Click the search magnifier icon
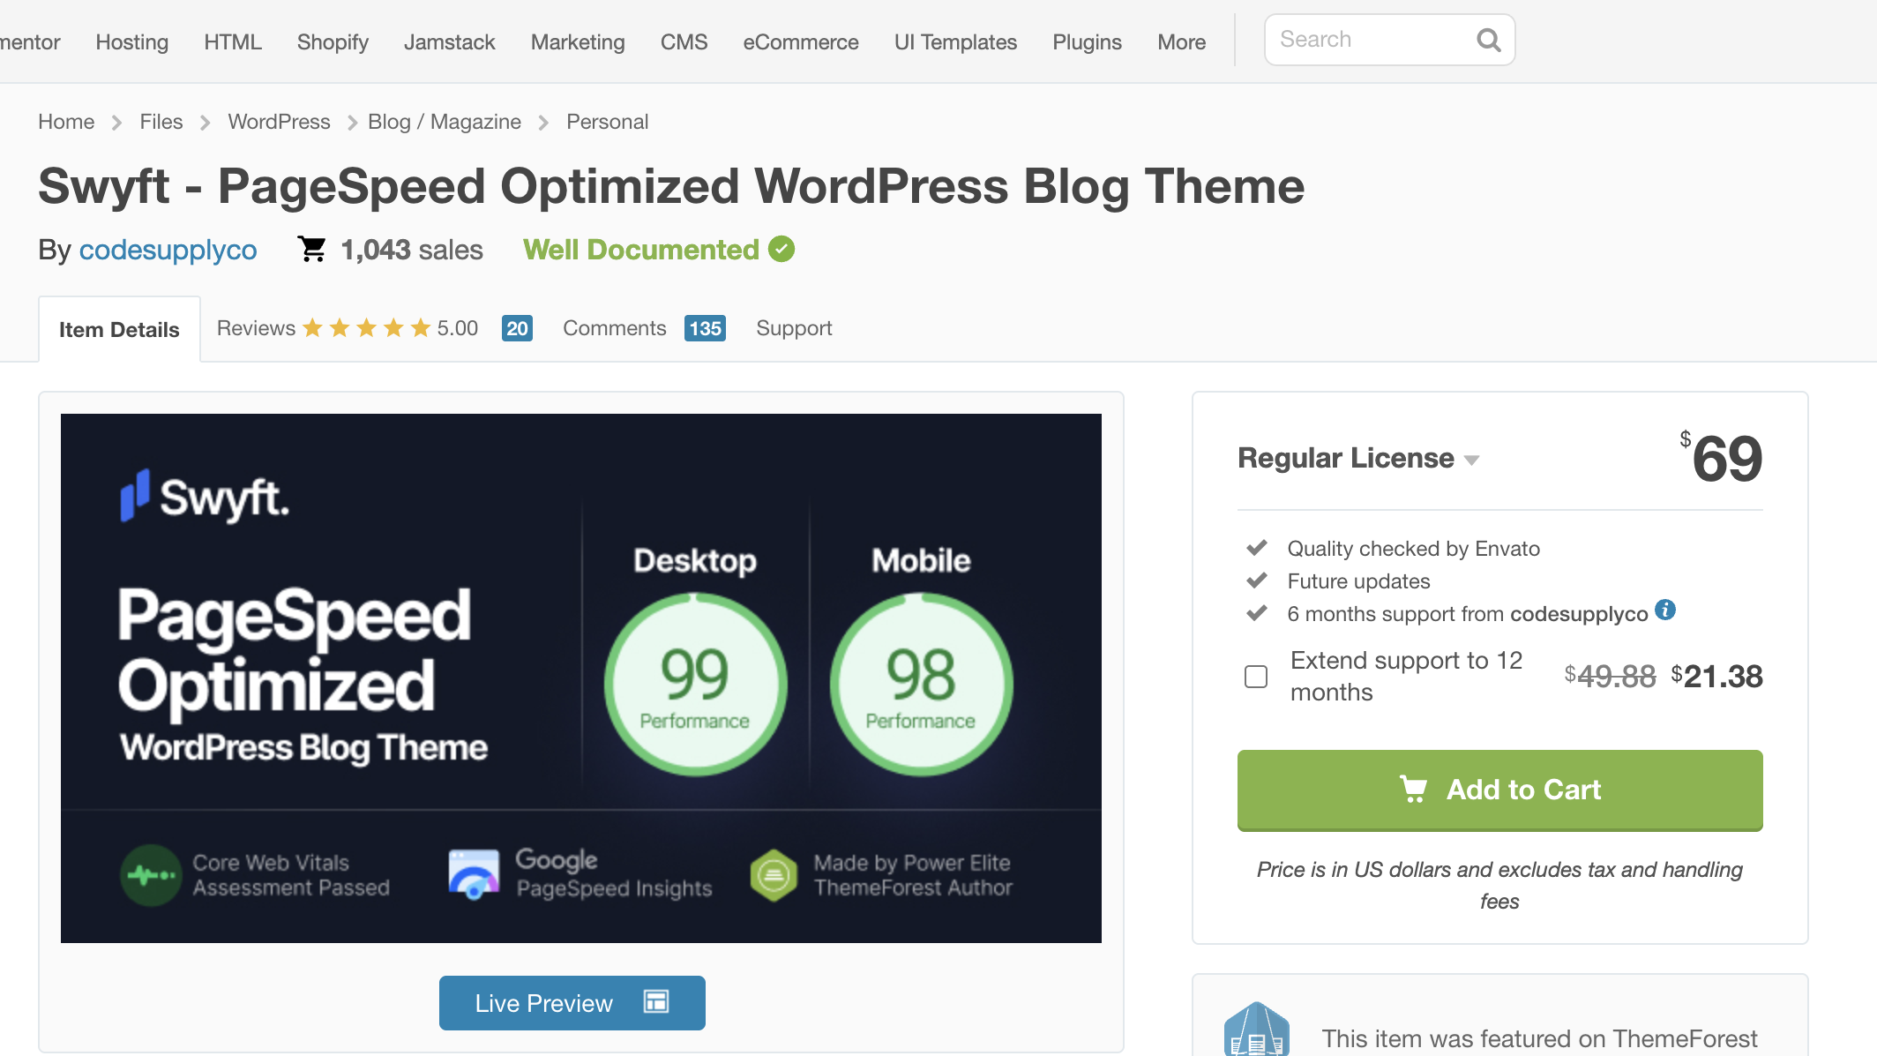This screenshot has height=1056, width=1877. [x=1488, y=40]
